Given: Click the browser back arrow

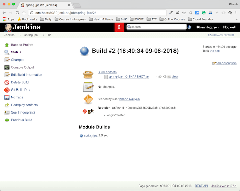Looking at the screenshot, I should [4, 13].
